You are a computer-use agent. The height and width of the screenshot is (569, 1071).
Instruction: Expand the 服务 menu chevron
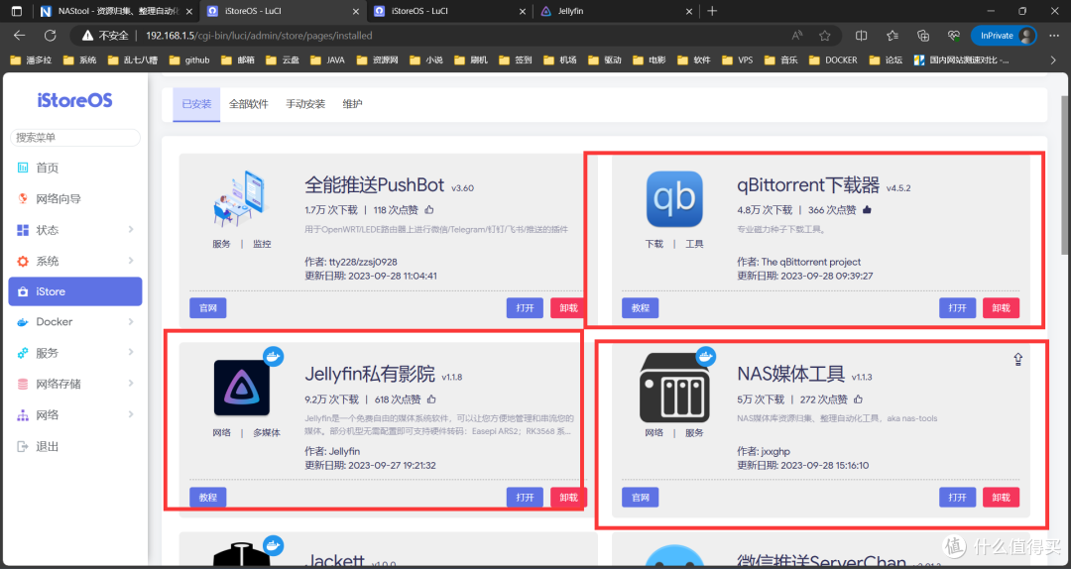(x=131, y=353)
